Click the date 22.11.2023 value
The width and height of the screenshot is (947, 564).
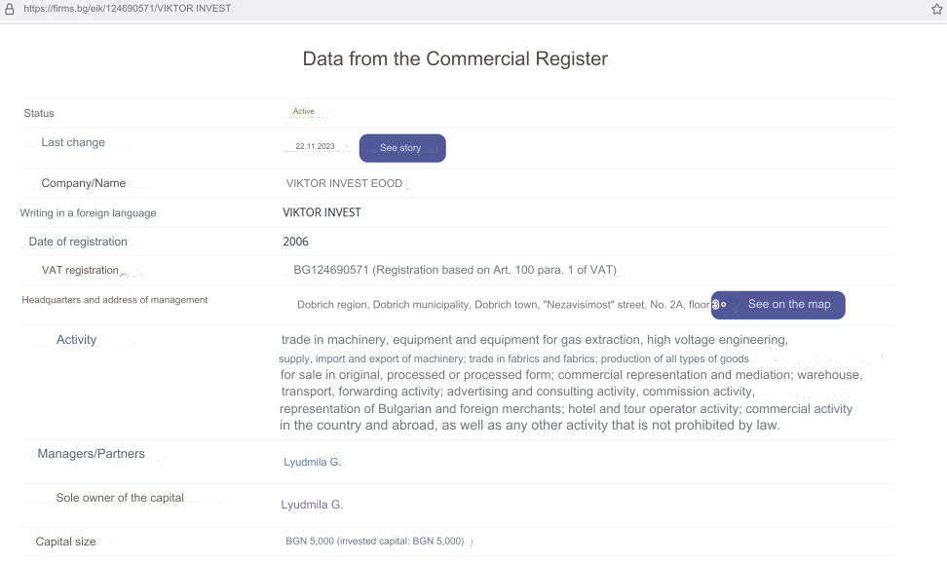[x=315, y=146]
